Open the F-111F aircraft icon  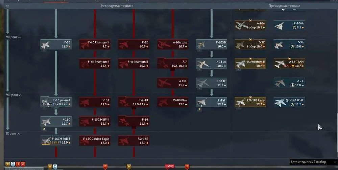tap(202, 83)
